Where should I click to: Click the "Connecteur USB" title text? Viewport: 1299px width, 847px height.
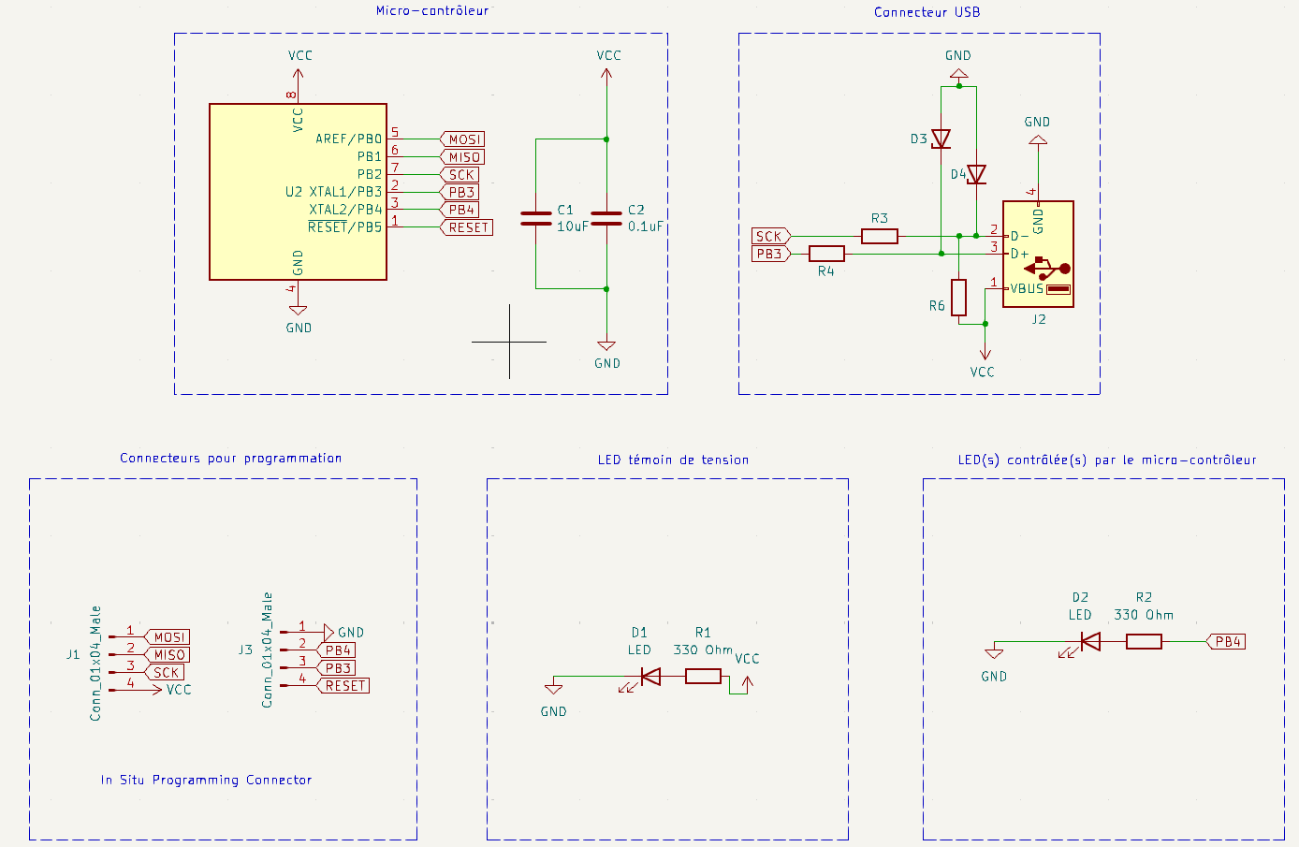(x=927, y=12)
